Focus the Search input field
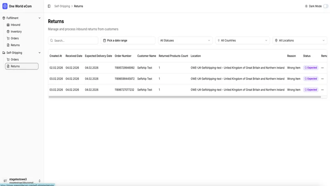The image size is (330, 186). click(73, 41)
